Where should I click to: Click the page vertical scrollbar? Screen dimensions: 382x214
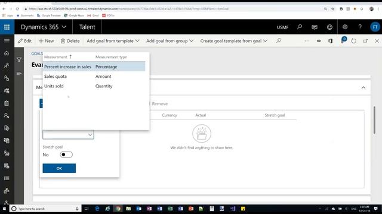coord(374,120)
